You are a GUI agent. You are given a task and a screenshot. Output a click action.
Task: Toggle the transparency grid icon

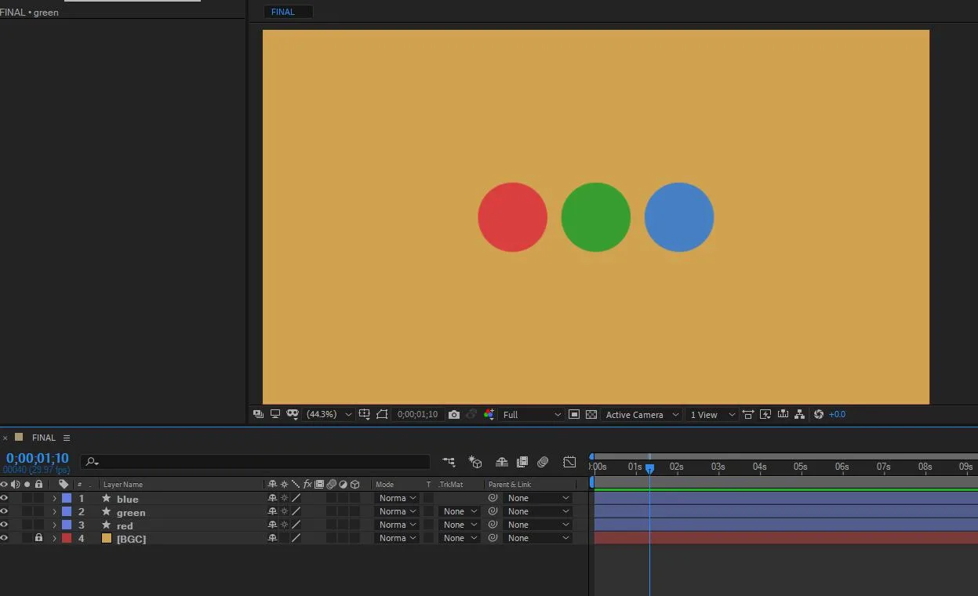point(591,414)
